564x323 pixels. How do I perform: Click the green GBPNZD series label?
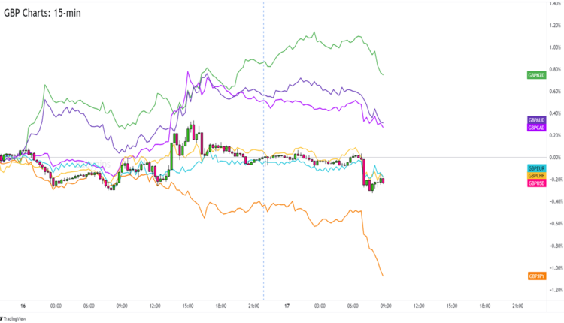click(x=537, y=74)
